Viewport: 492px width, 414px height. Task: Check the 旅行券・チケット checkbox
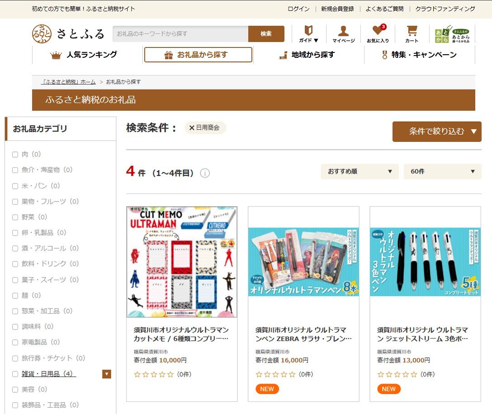pyautogui.click(x=15, y=358)
